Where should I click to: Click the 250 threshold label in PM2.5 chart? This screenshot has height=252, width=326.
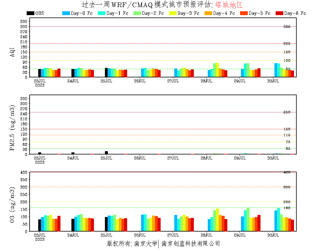tap(287, 112)
